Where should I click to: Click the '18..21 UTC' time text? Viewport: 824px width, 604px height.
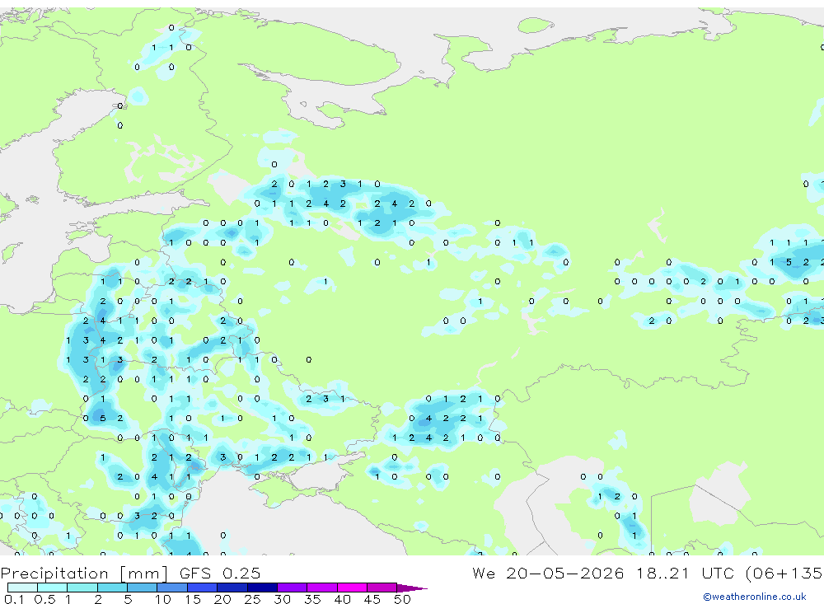(x=686, y=573)
